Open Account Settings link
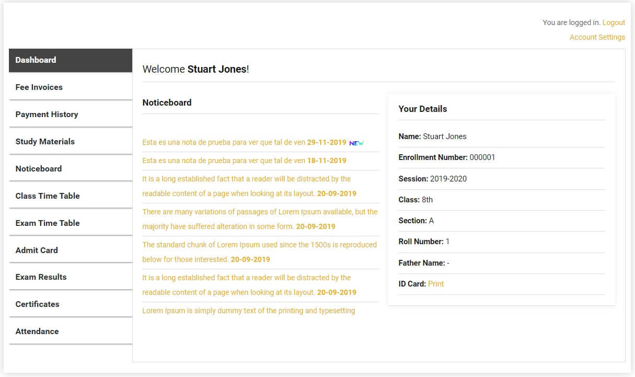This screenshot has height=377, width=635. (597, 37)
